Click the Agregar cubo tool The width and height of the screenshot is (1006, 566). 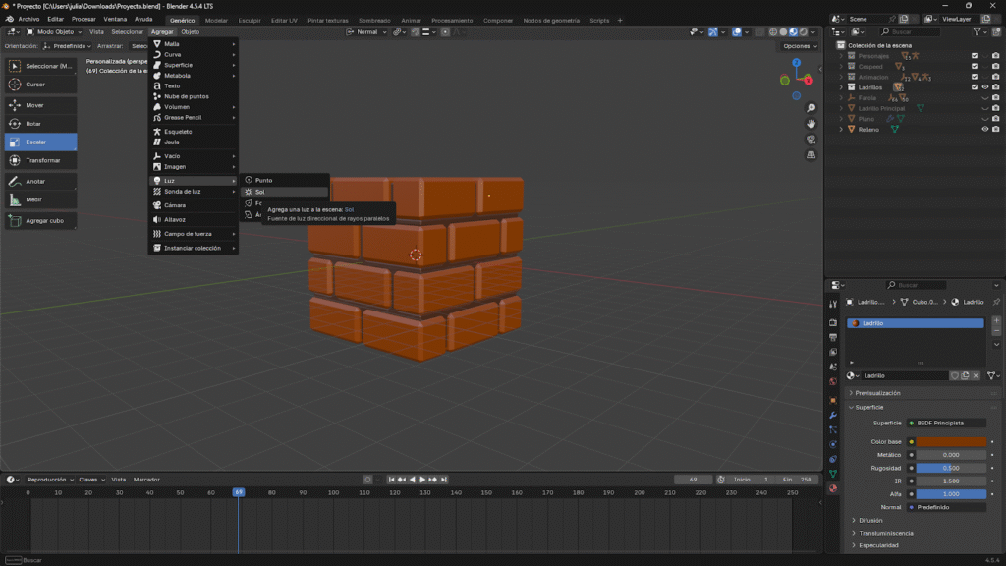click(39, 221)
